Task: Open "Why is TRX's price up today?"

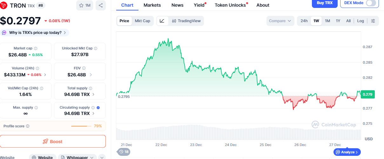Action: pos(35,33)
